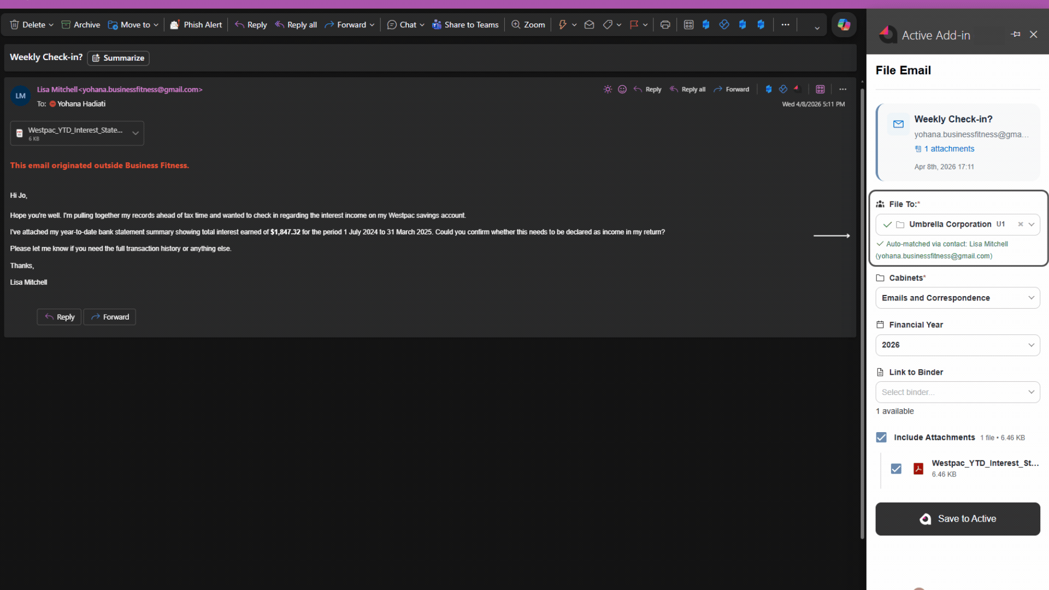Screen dimensions: 1049x590
Task: Expand the Chat dropdown arrow
Action: (422, 25)
